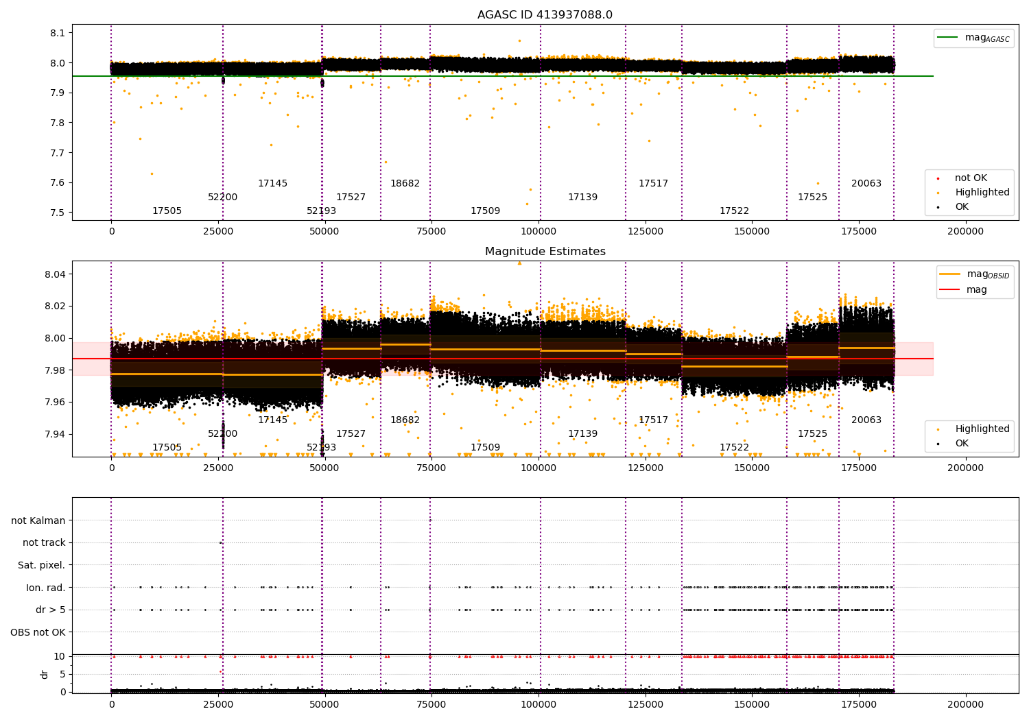This screenshot has height=720, width=1029.
Task: Click OBSID label 17525 in the Magnitude Estimates plot
Action: tap(812, 434)
